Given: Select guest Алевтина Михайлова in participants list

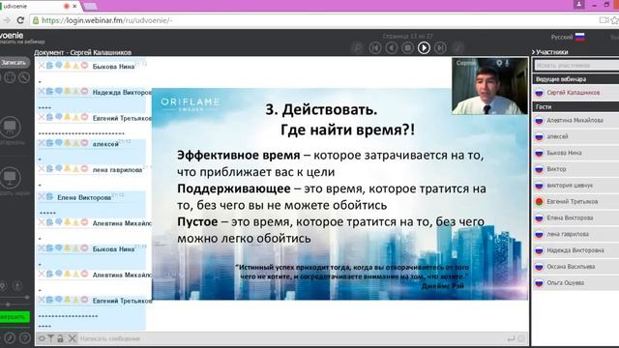Looking at the screenshot, I should [575, 120].
